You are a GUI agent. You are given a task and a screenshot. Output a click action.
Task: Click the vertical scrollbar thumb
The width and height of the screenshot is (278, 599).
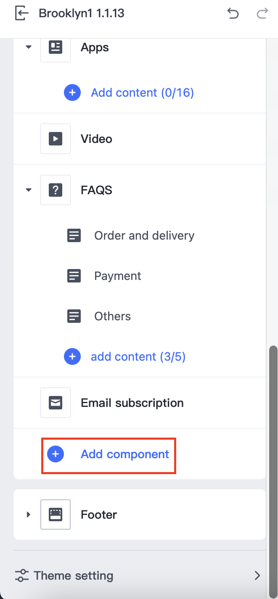273,462
